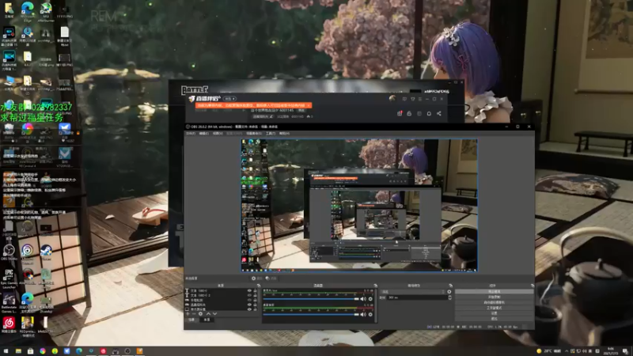Open the Edit menu in OBS
This screenshot has width=633, height=356.
click(203, 134)
